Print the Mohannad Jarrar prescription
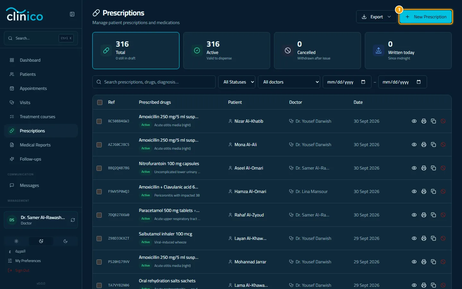462x289 pixels. 424,262
